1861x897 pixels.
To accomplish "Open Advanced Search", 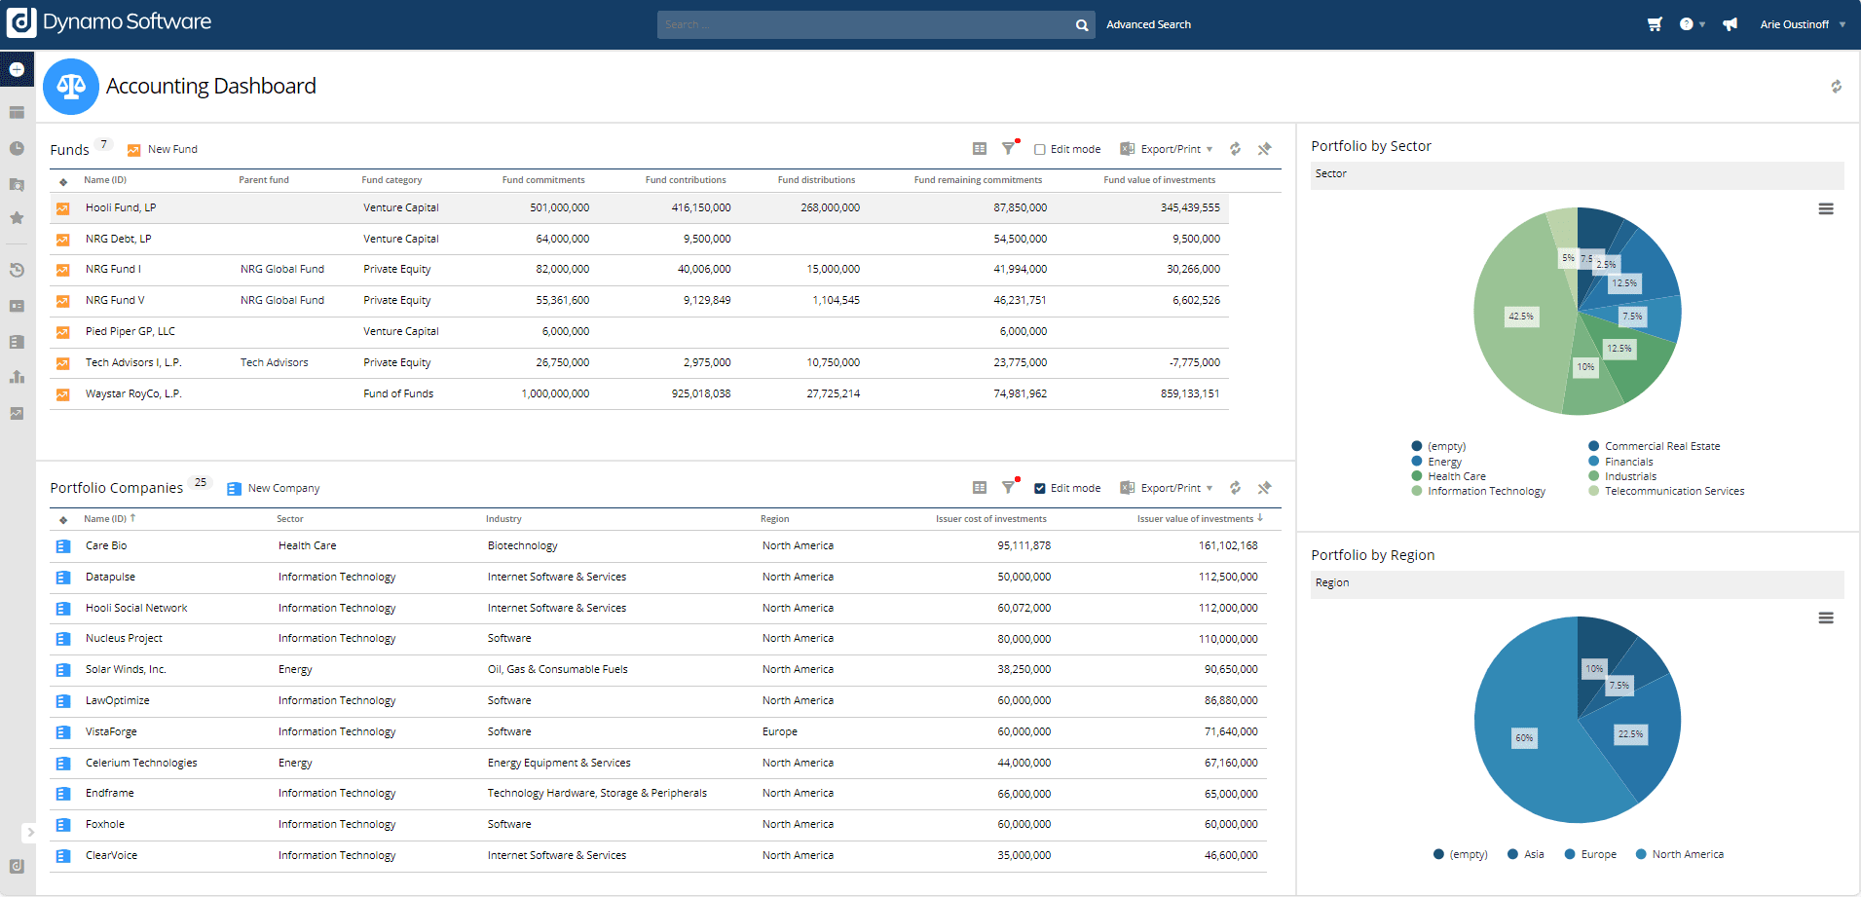I will point(1148,24).
